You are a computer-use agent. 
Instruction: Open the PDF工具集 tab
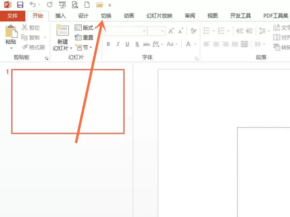276,16
